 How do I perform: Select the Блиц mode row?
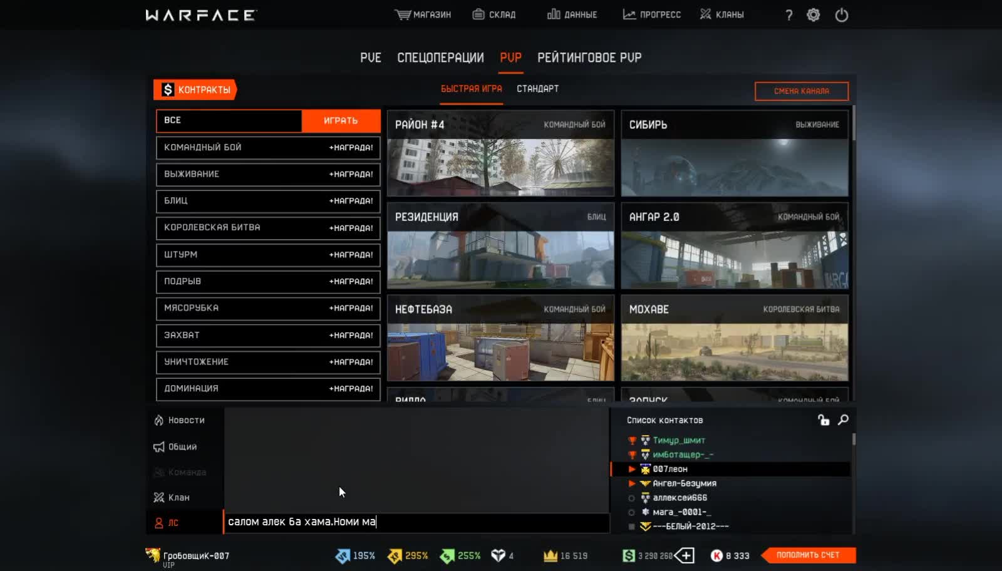[268, 201]
